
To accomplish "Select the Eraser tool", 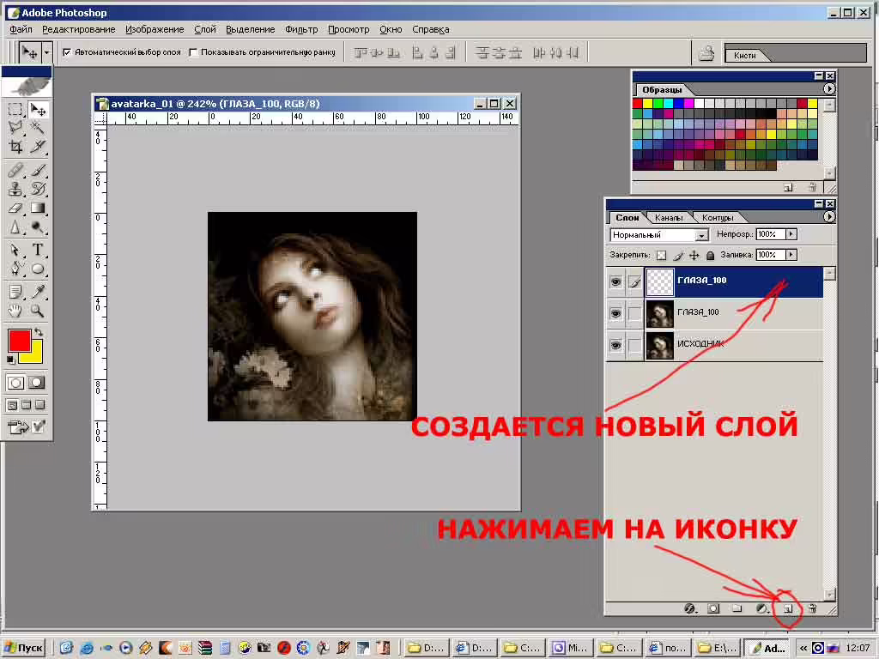I will 15,209.
